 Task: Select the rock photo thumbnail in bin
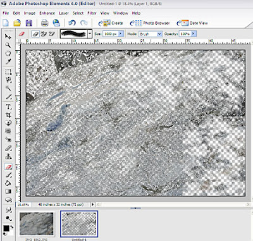point(37,224)
